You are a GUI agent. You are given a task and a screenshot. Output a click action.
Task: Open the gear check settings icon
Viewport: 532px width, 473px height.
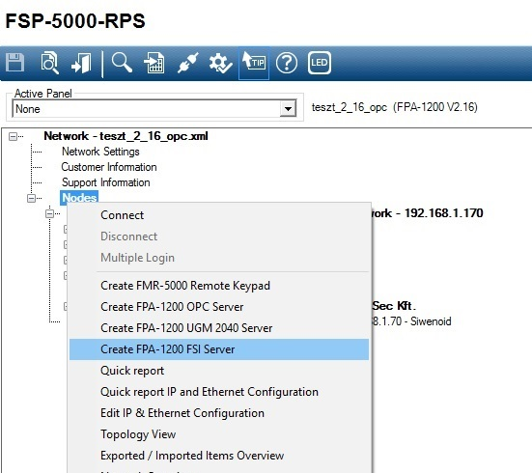click(220, 63)
